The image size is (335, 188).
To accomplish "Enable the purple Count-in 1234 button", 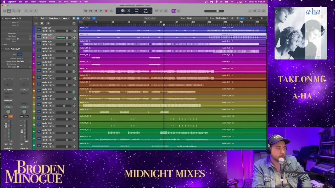I will [174, 11].
